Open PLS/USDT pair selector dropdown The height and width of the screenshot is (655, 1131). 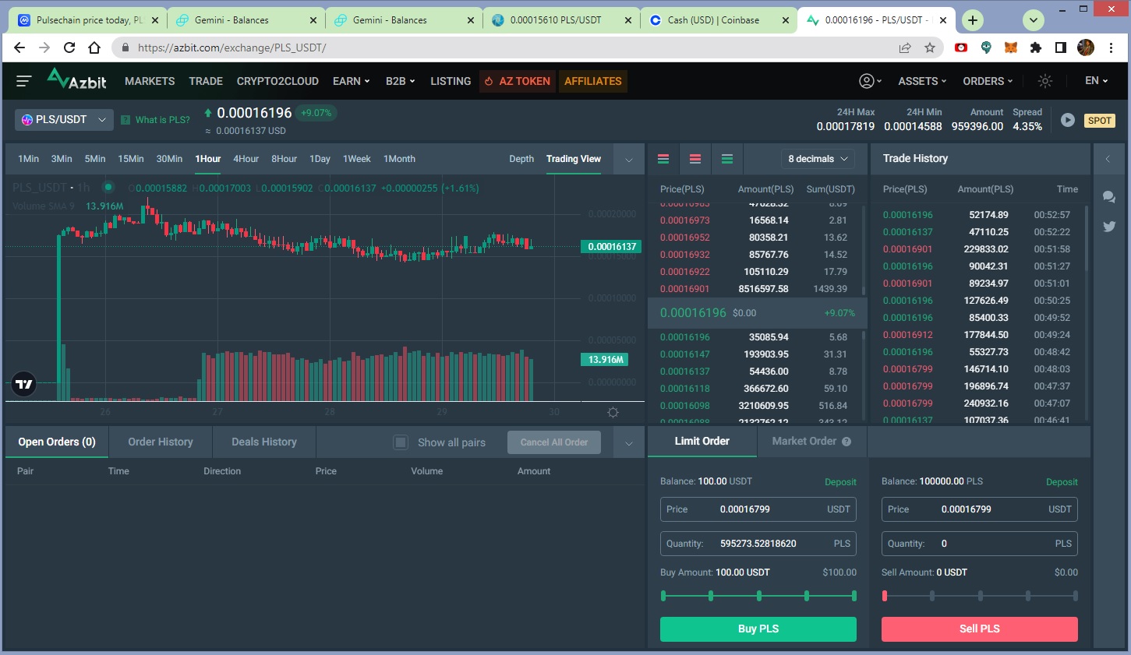[64, 120]
